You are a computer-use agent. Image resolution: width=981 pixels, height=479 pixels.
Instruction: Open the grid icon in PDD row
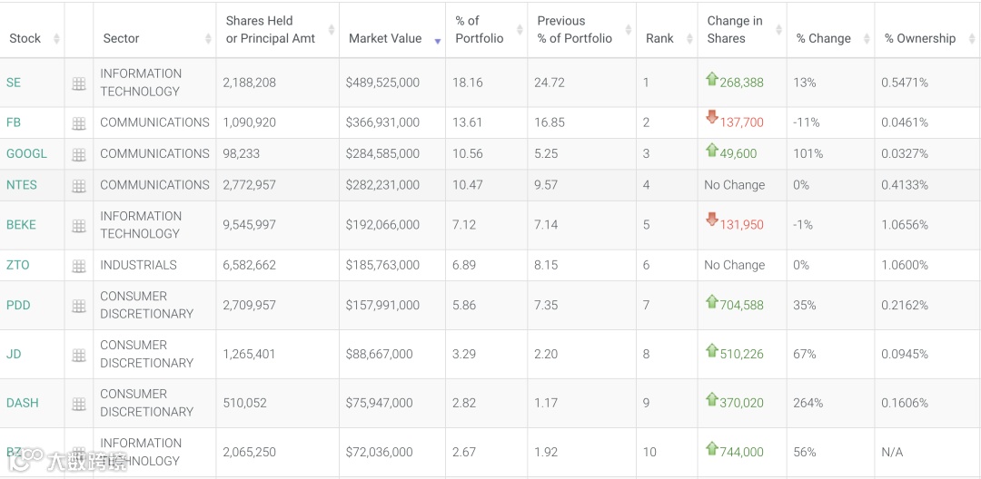(x=79, y=306)
